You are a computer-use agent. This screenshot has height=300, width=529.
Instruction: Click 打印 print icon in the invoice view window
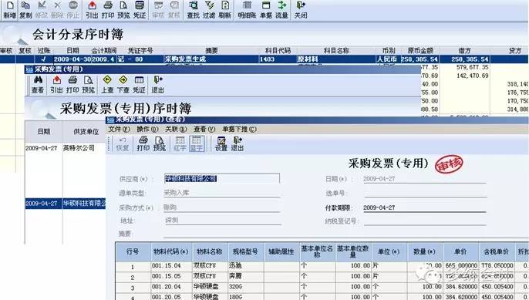click(143, 143)
